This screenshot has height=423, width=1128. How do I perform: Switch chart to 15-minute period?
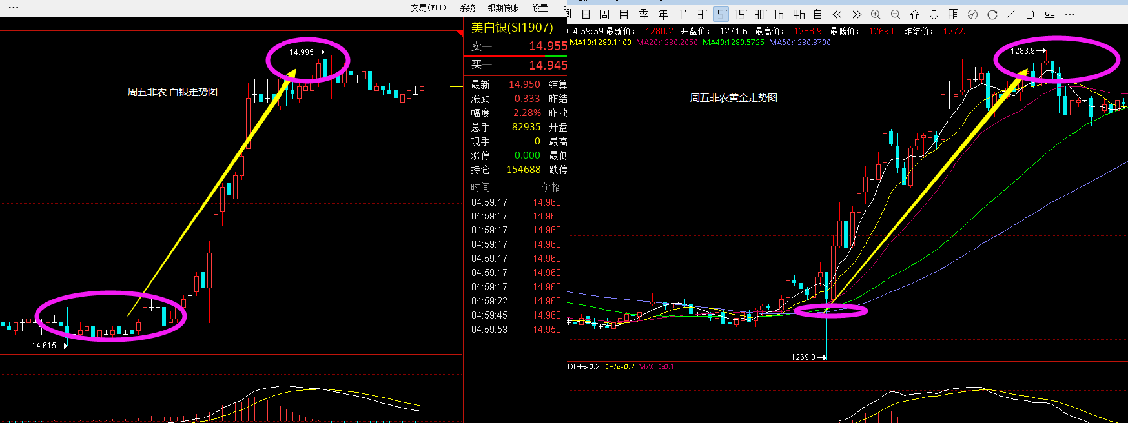coord(741,14)
